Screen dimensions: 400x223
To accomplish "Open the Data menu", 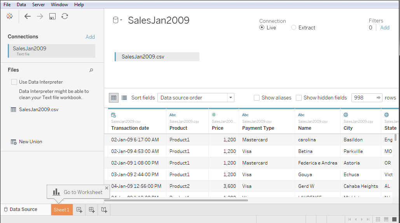I will pyautogui.click(x=21, y=5).
